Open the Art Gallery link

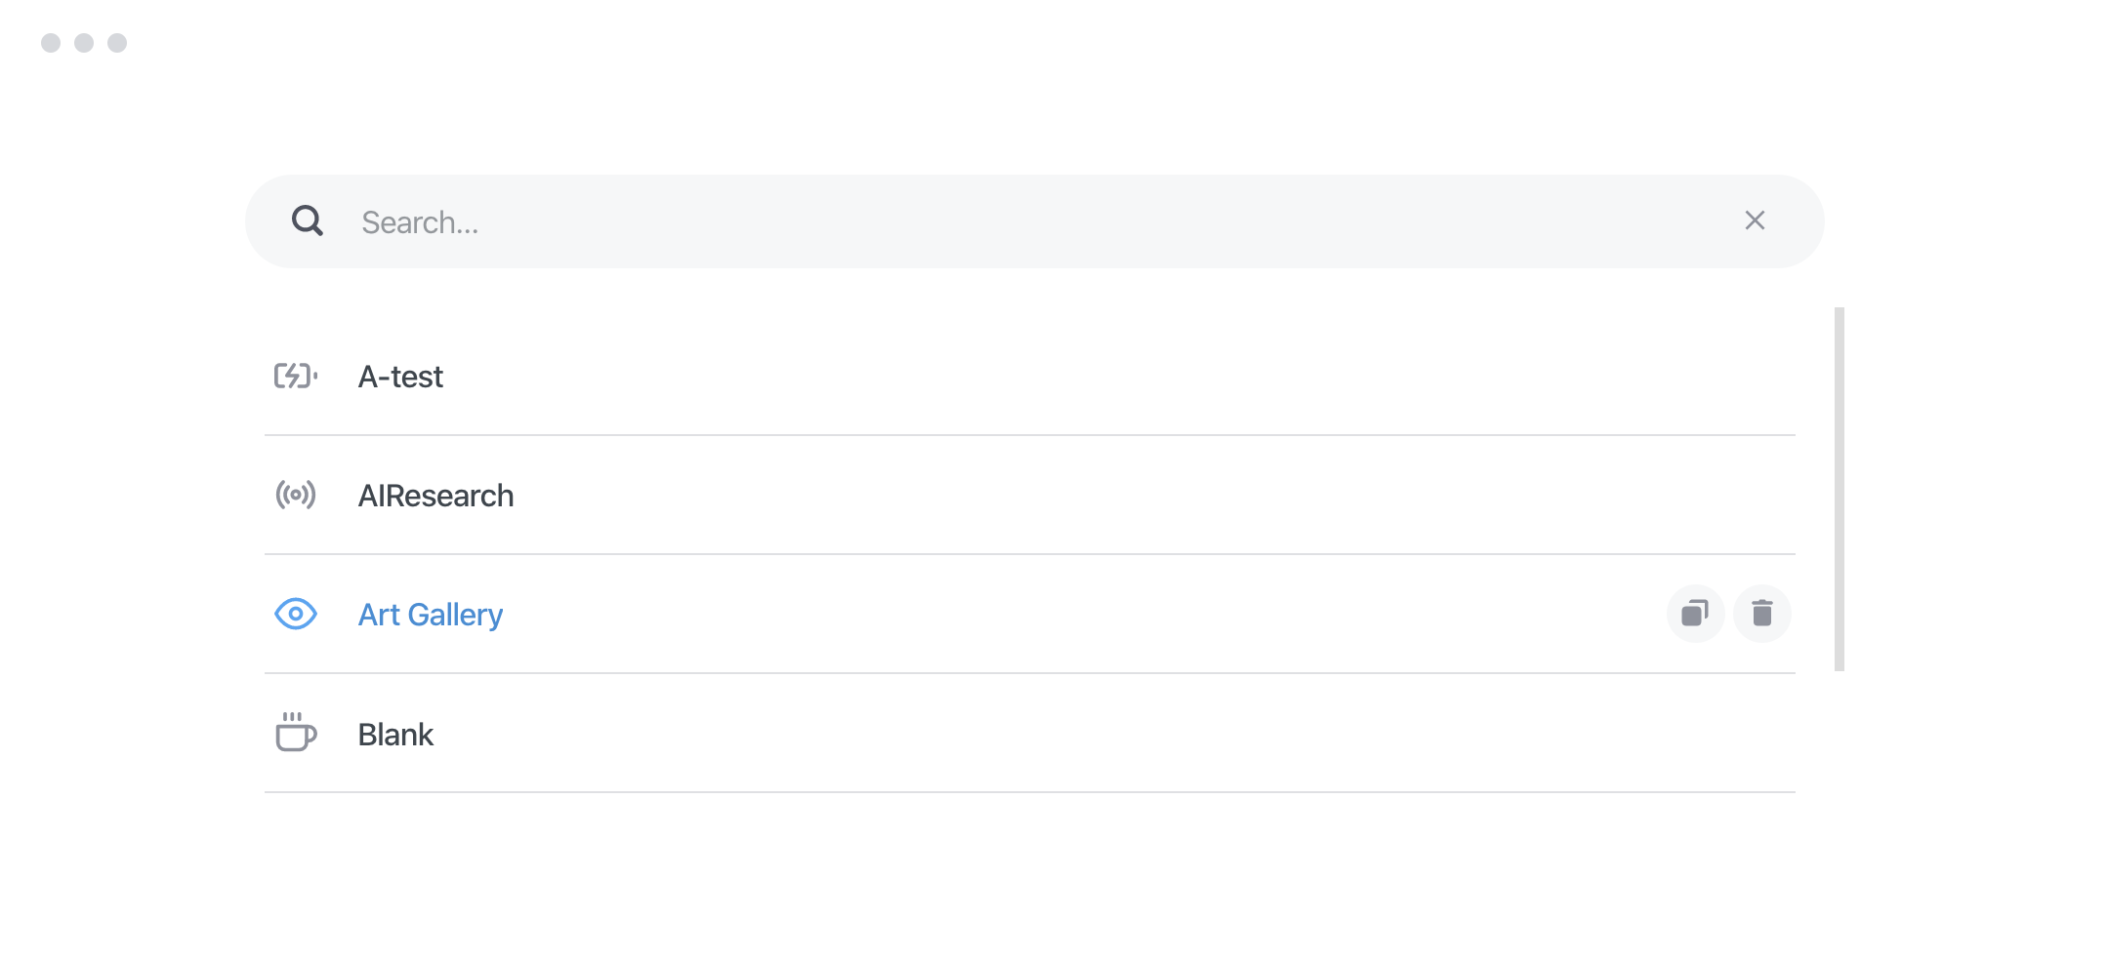(x=431, y=616)
